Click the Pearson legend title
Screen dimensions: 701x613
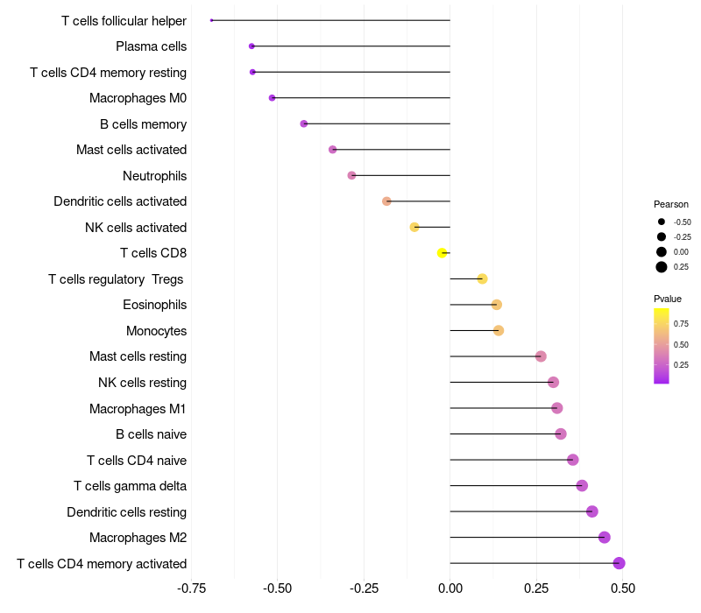(671, 204)
